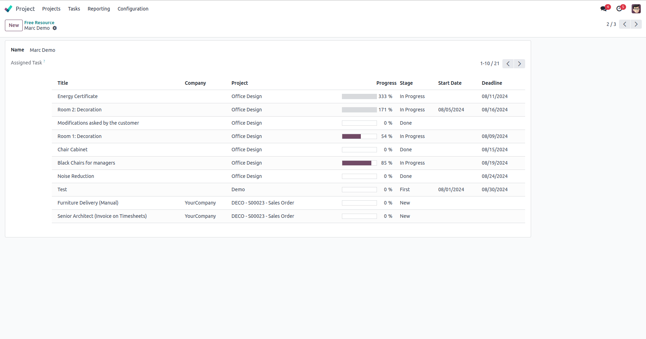Show next page of assigned tasks
Screen dimensions: 646x339
pyautogui.click(x=520, y=64)
